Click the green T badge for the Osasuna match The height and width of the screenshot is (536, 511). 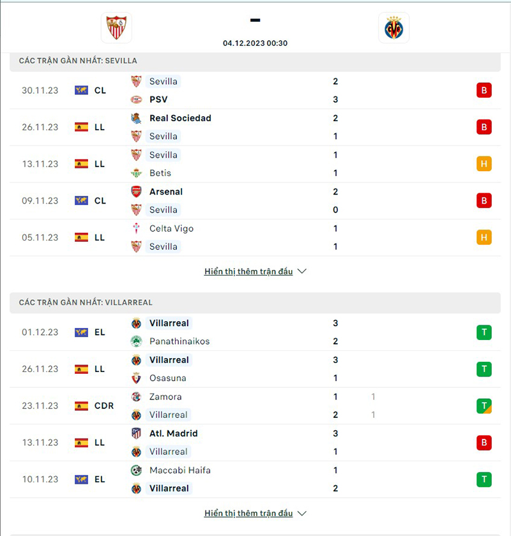pyautogui.click(x=484, y=369)
